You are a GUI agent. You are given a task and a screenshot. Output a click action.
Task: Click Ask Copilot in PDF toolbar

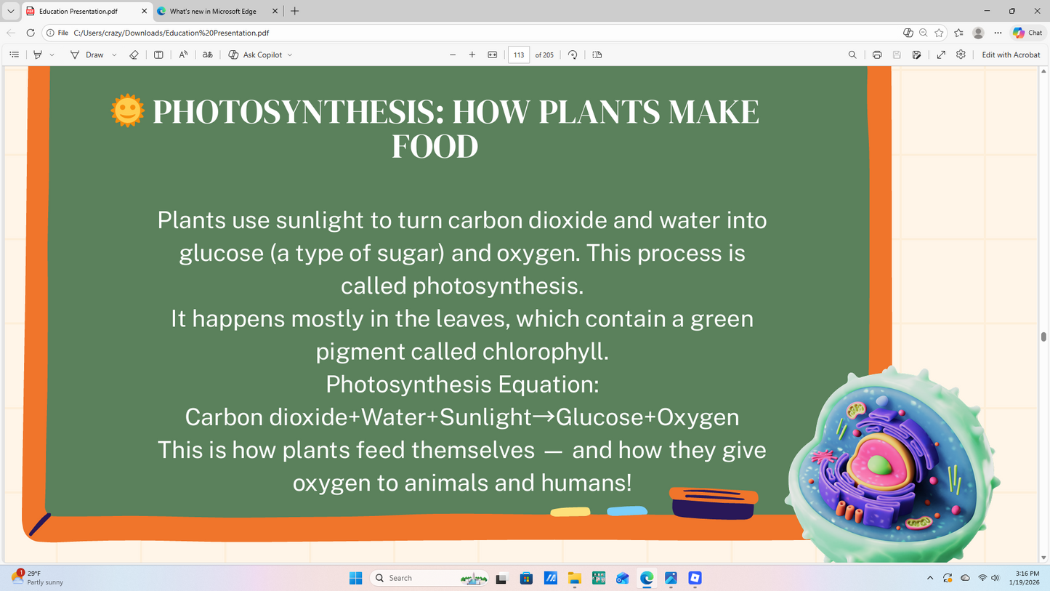pos(255,55)
